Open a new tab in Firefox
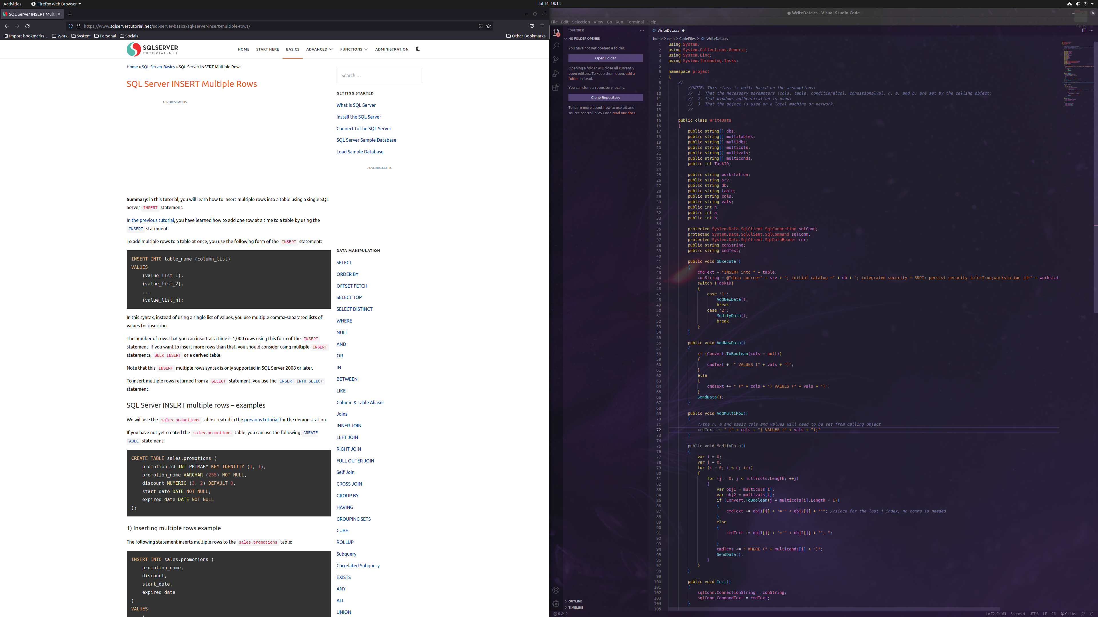Viewport: 1098px width, 617px height. click(x=70, y=14)
